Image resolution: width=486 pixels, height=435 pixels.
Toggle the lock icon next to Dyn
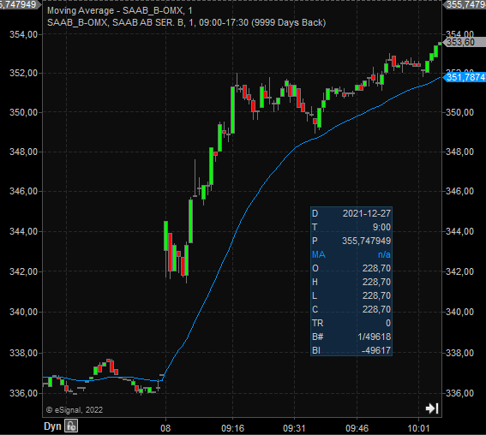(x=71, y=426)
